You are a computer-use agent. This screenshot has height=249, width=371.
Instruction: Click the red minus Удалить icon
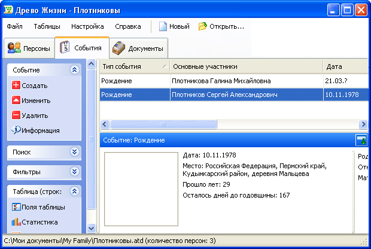tap(16, 116)
